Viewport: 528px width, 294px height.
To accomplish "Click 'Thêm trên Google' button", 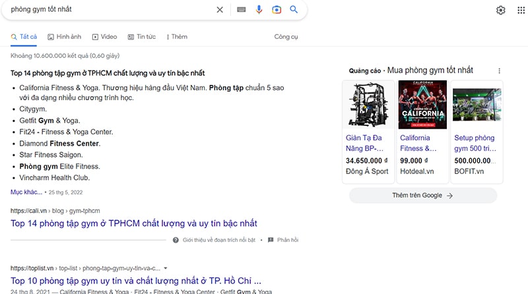I will pyautogui.click(x=422, y=196).
